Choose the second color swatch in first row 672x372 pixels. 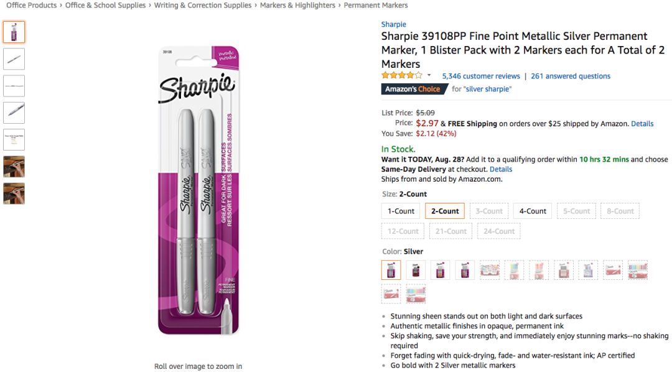416,270
